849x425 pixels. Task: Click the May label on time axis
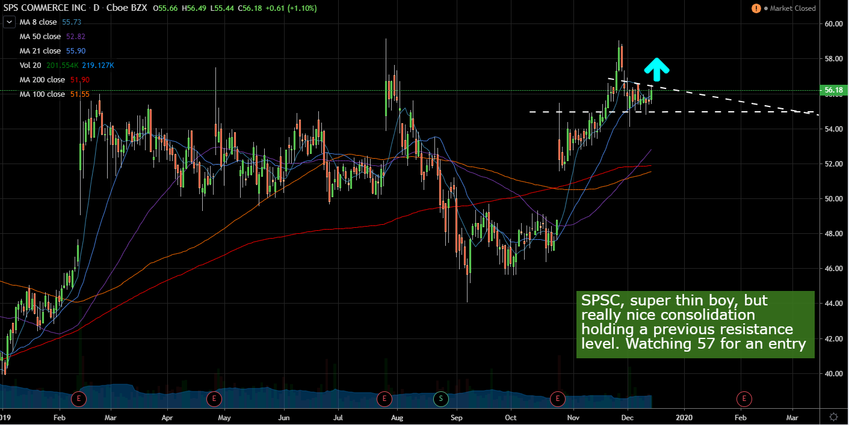[x=224, y=417]
